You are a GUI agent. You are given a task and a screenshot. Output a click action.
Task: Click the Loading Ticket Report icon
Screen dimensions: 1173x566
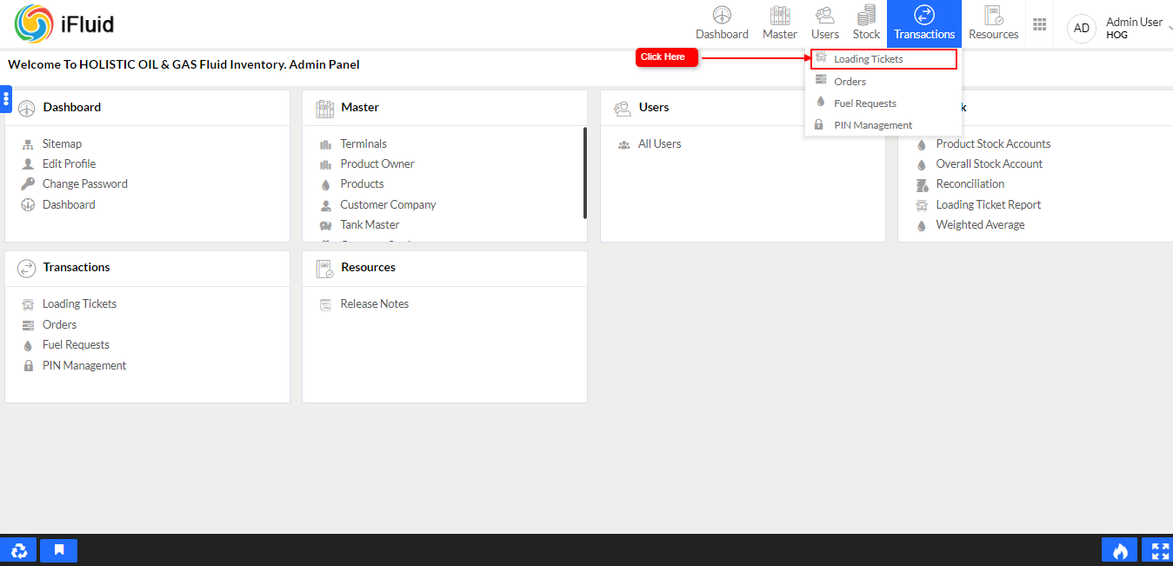(x=922, y=205)
